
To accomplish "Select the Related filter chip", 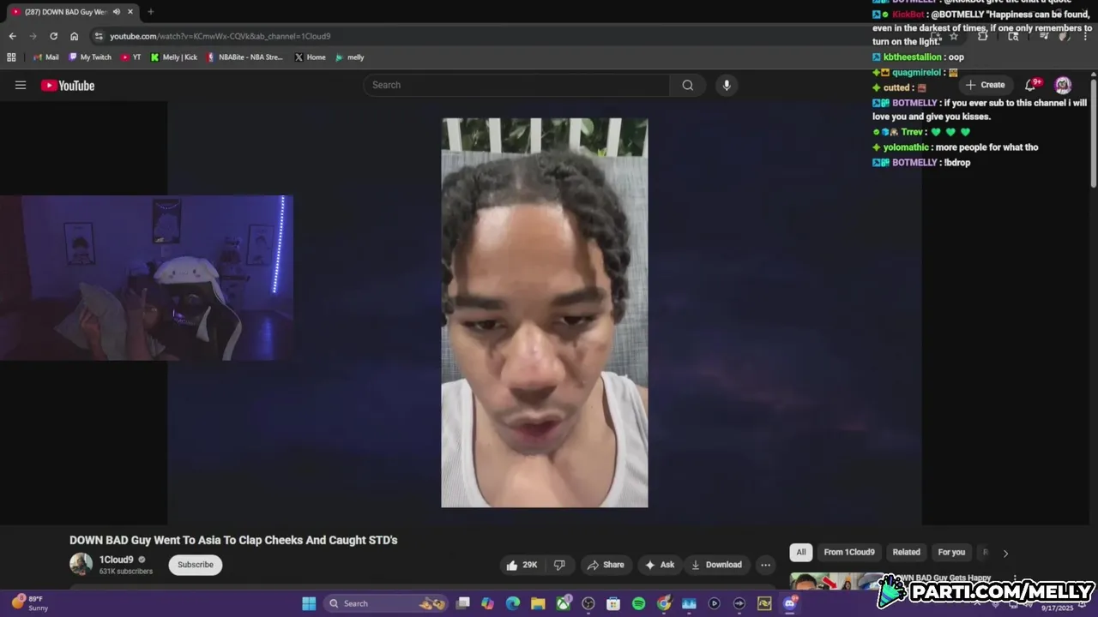I will coord(906,553).
